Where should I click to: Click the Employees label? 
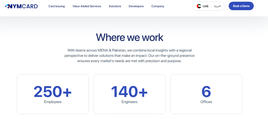[53, 102]
